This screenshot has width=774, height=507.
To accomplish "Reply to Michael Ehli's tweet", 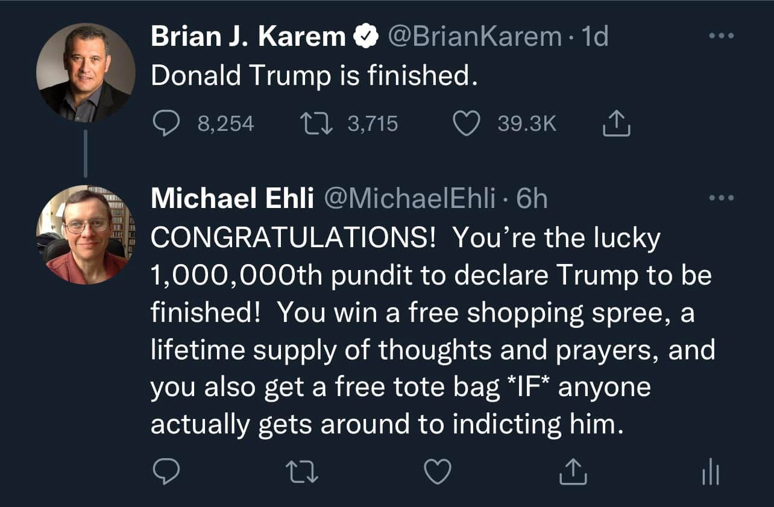I will point(166,471).
